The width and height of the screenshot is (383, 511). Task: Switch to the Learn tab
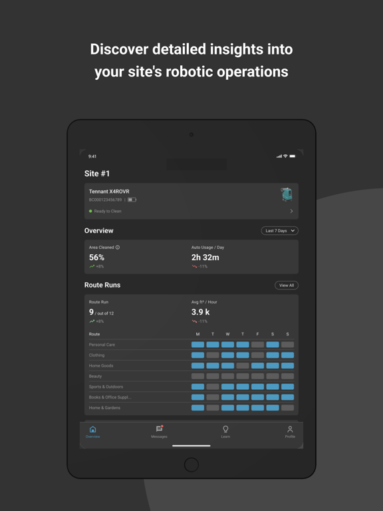click(225, 432)
